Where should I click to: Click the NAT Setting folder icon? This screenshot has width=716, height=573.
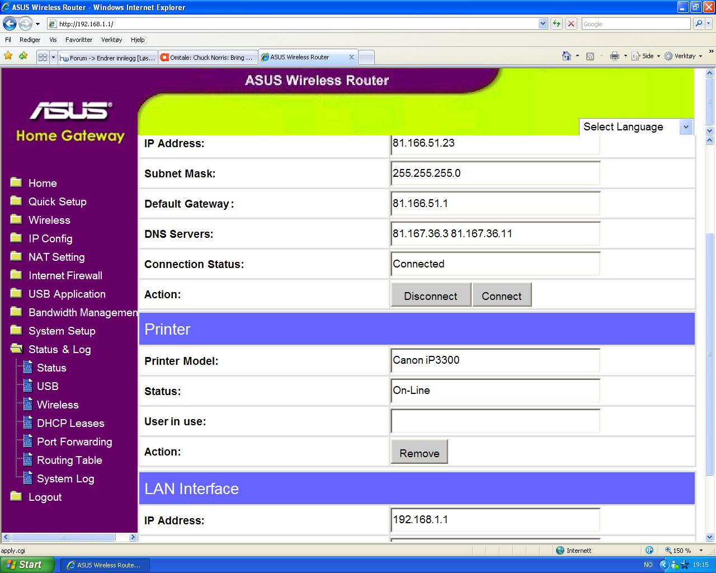(x=16, y=256)
